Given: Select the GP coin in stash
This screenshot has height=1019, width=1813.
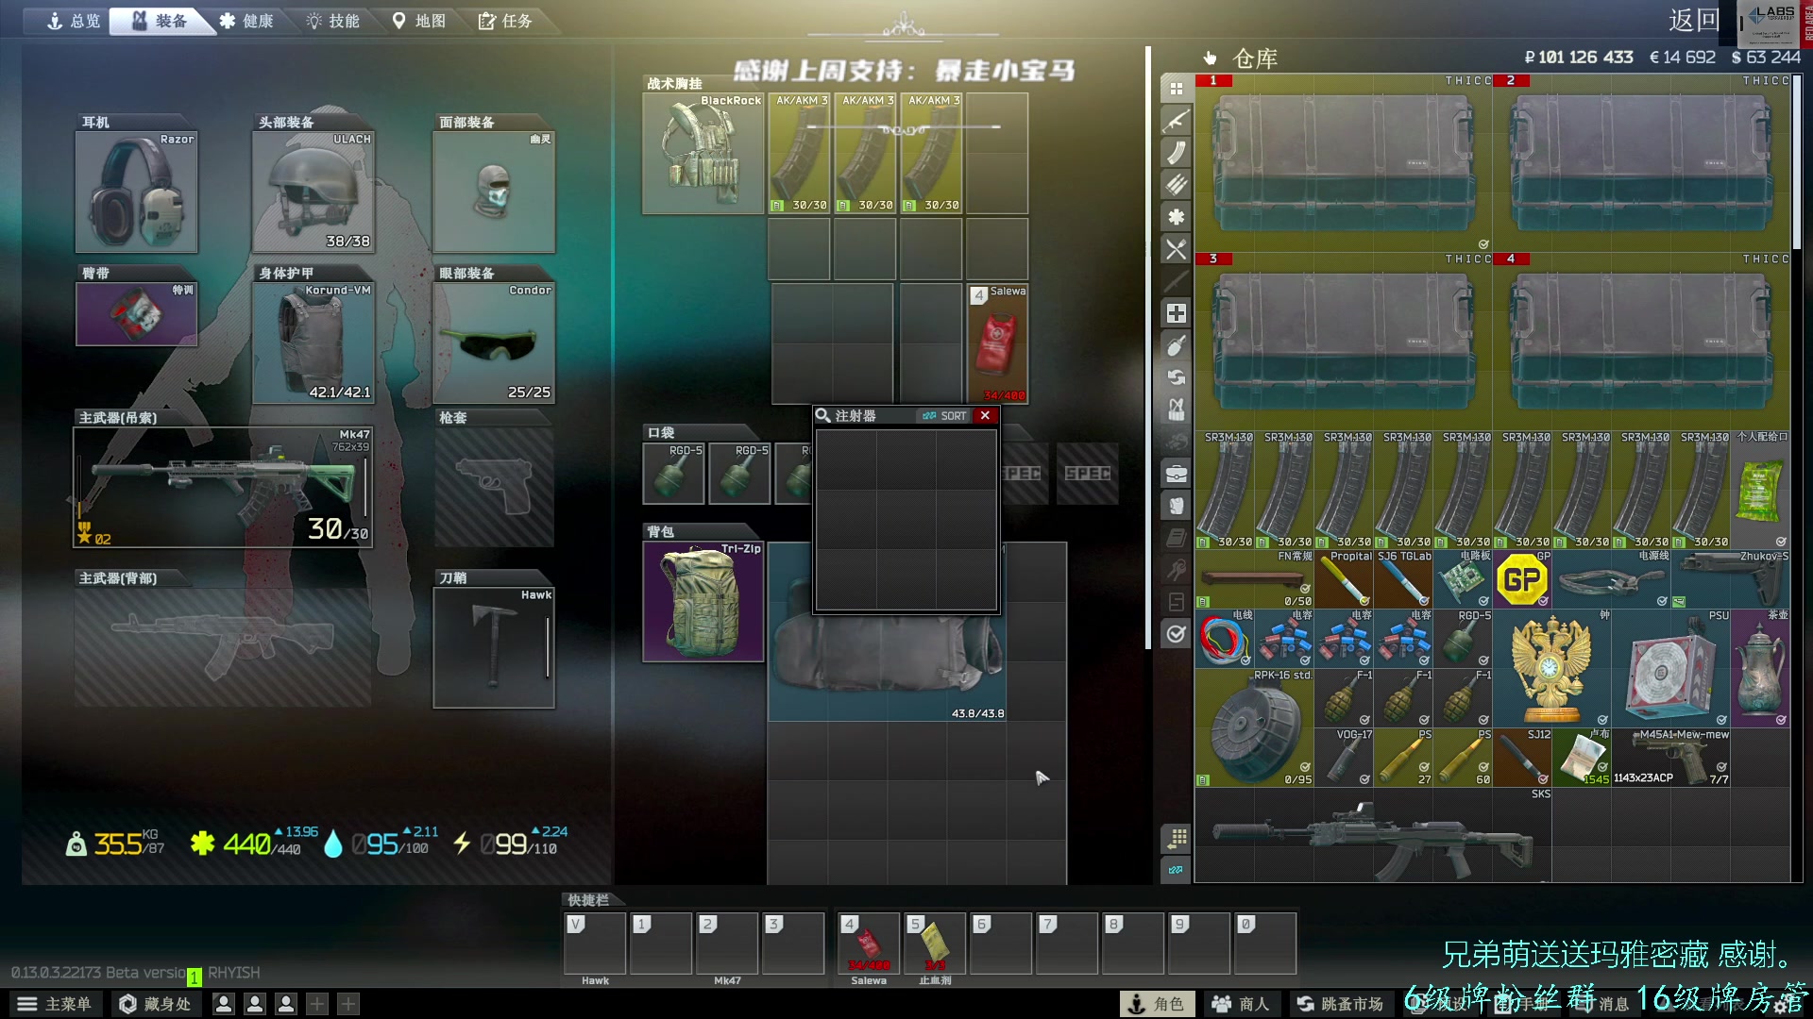Looking at the screenshot, I should (1522, 578).
